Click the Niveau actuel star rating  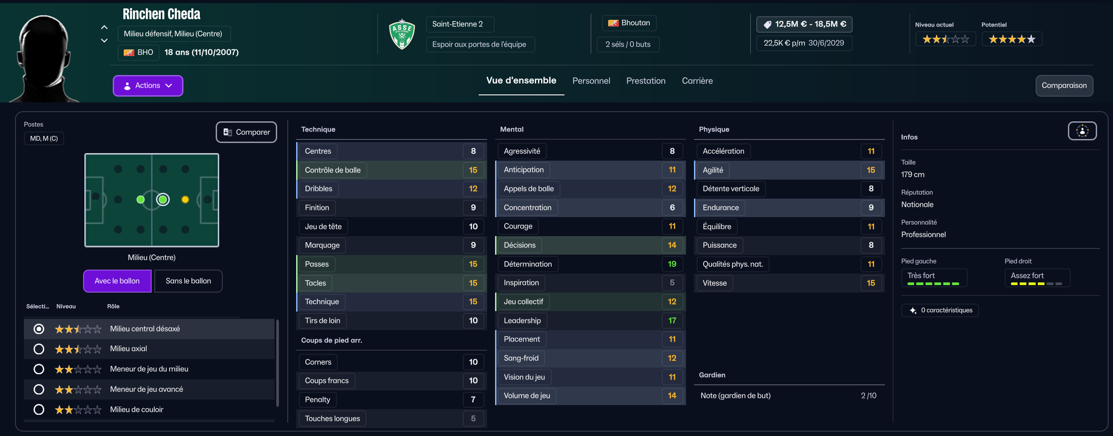945,39
